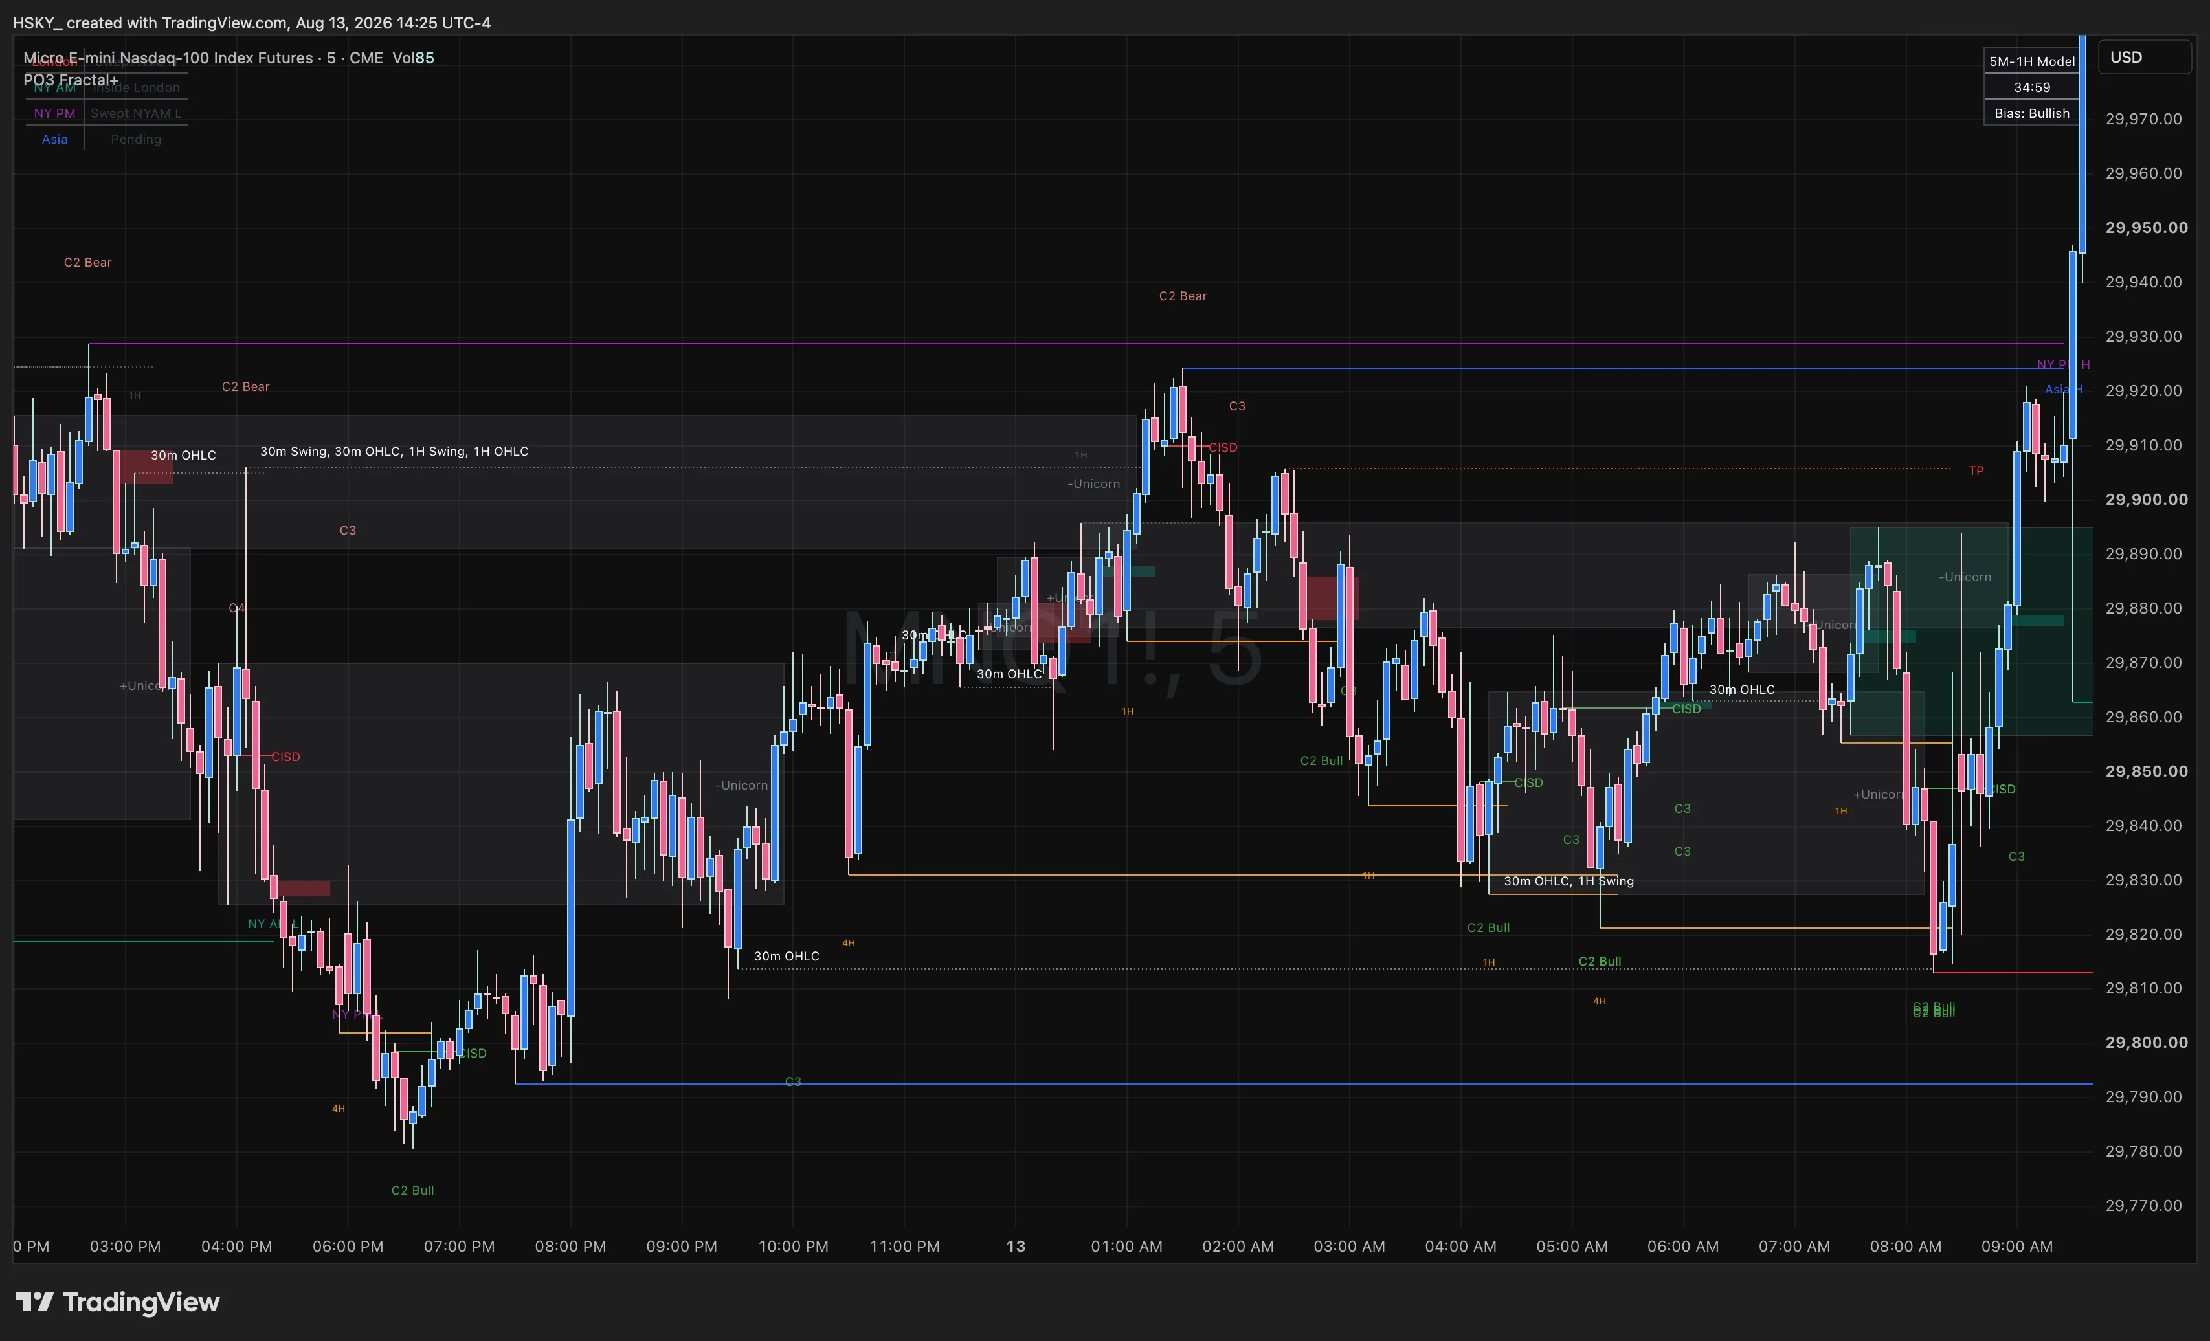Open the USD currency selector
Screen dimensions: 2210x1341
pyautogui.click(x=2145, y=58)
